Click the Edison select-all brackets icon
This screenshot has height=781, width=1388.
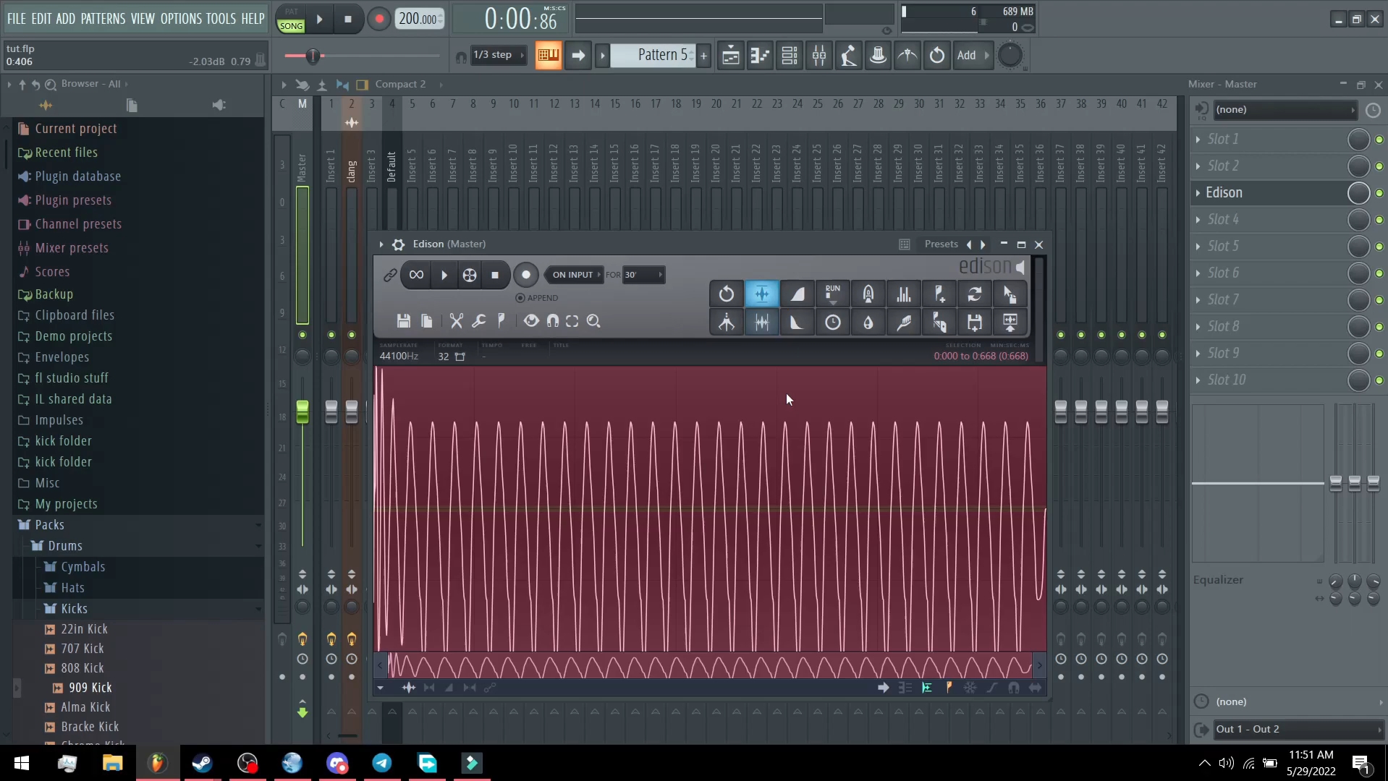coord(572,321)
